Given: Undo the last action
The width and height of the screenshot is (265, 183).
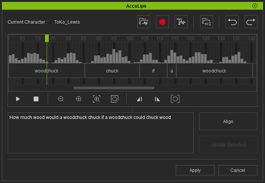Looking at the screenshot, I should tap(232, 22).
